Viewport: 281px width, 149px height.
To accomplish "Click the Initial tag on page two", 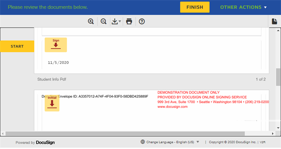I will (52, 103).
